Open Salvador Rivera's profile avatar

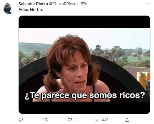point(8,8)
